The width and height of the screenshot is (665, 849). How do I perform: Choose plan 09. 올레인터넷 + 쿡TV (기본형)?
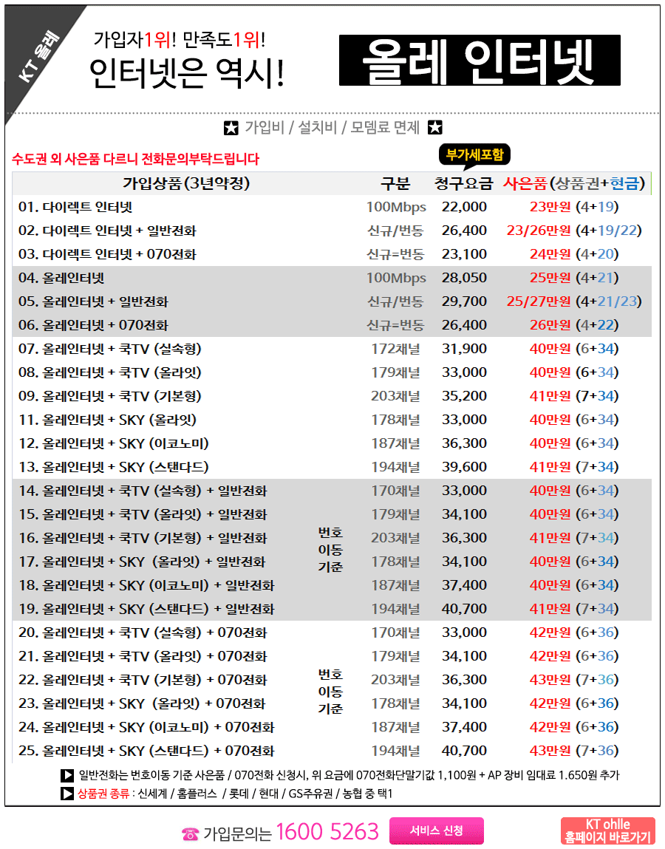(110, 396)
